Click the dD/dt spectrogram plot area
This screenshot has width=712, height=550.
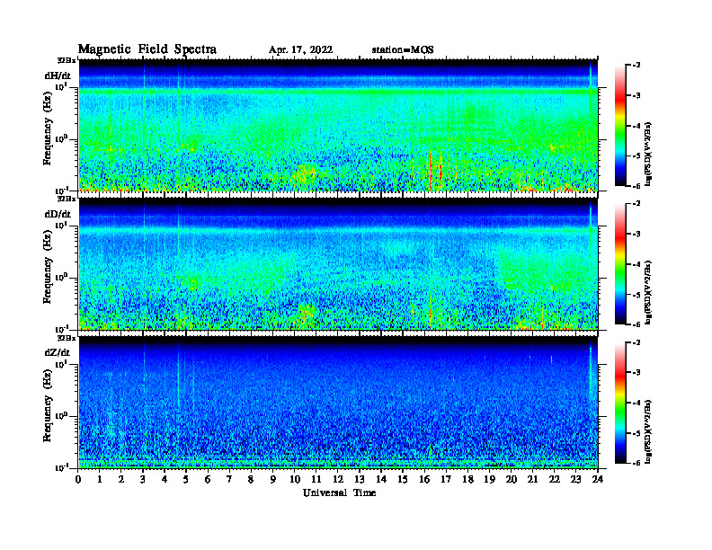338,263
